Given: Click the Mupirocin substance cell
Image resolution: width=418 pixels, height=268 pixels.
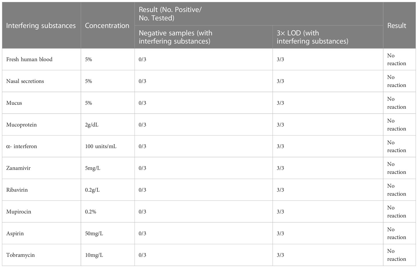Looking at the screenshot, I should tap(41, 212).
